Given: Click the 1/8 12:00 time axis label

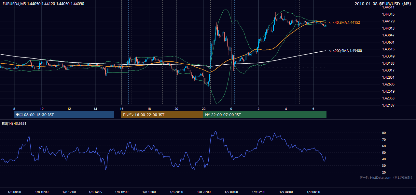Looking at the screenshot, I should point(69,192).
